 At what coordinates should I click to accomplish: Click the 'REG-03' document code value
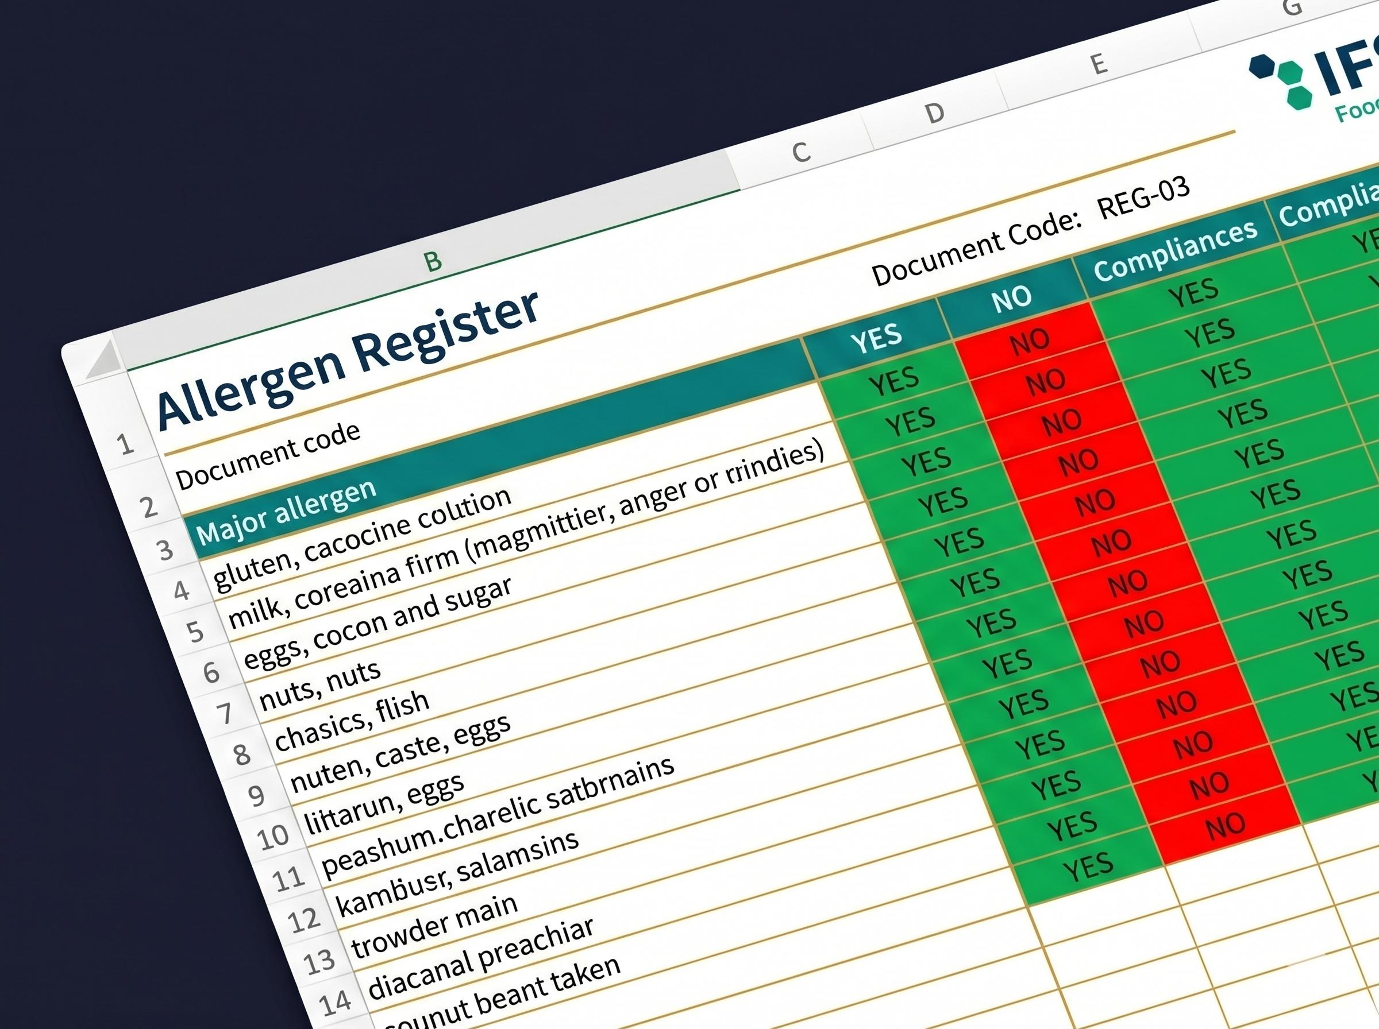point(1143,198)
